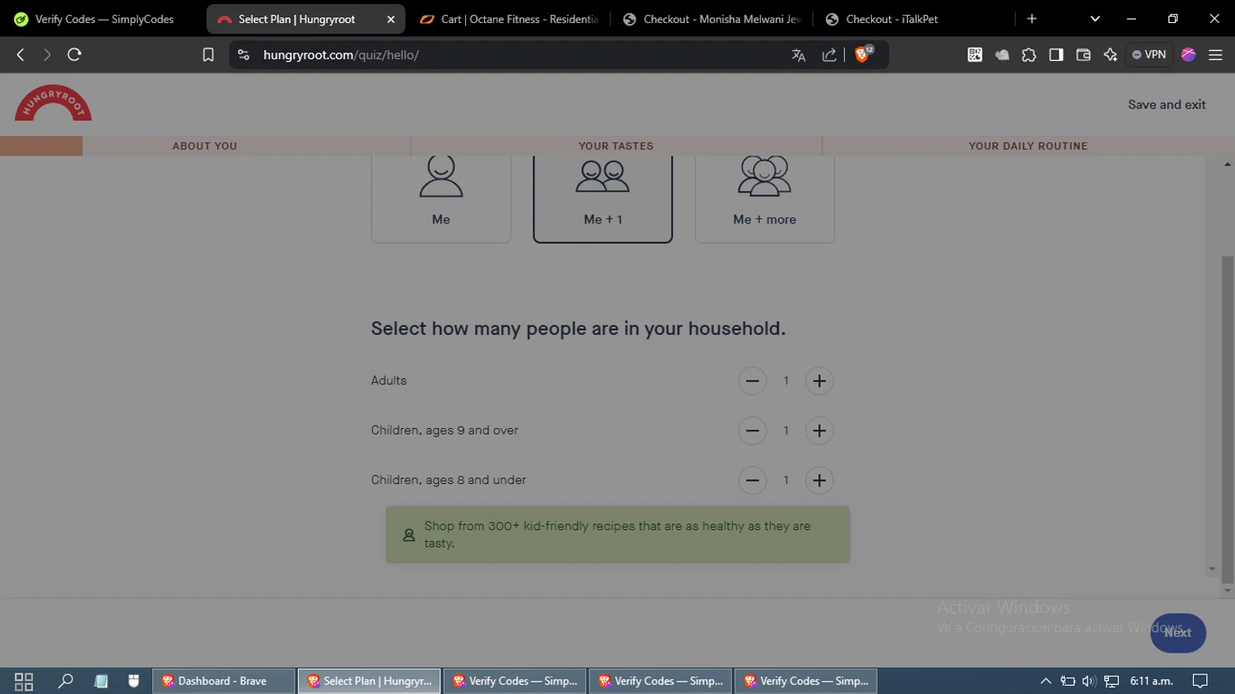This screenshot has width=1235, height=694.
Task: Open Brave Wallet icon
Action: click(1084, 55)
